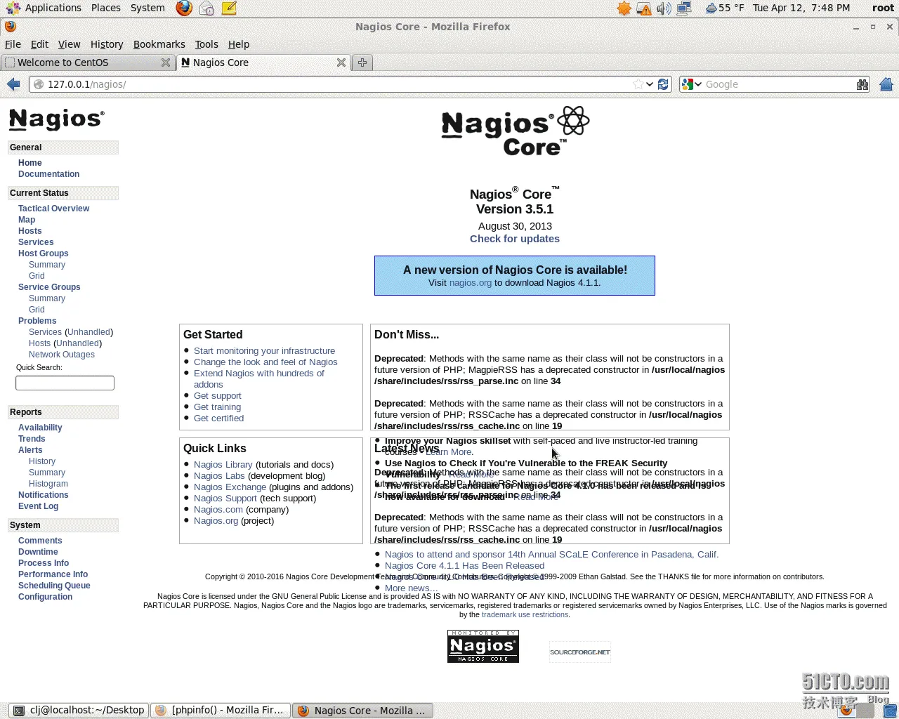Go back using the browser back arrow
Image resolution: width=899 pixels, height=719 pixels.
click(13, 84)
